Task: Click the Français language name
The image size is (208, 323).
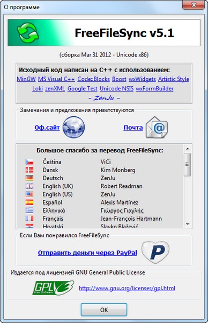Action: (53, 219)
